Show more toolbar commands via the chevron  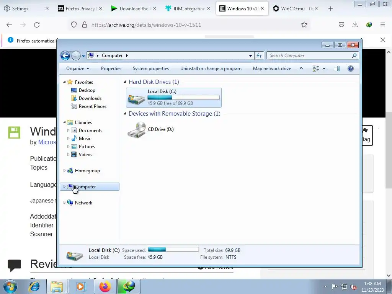pyautogui.click(x=301, y=69)
